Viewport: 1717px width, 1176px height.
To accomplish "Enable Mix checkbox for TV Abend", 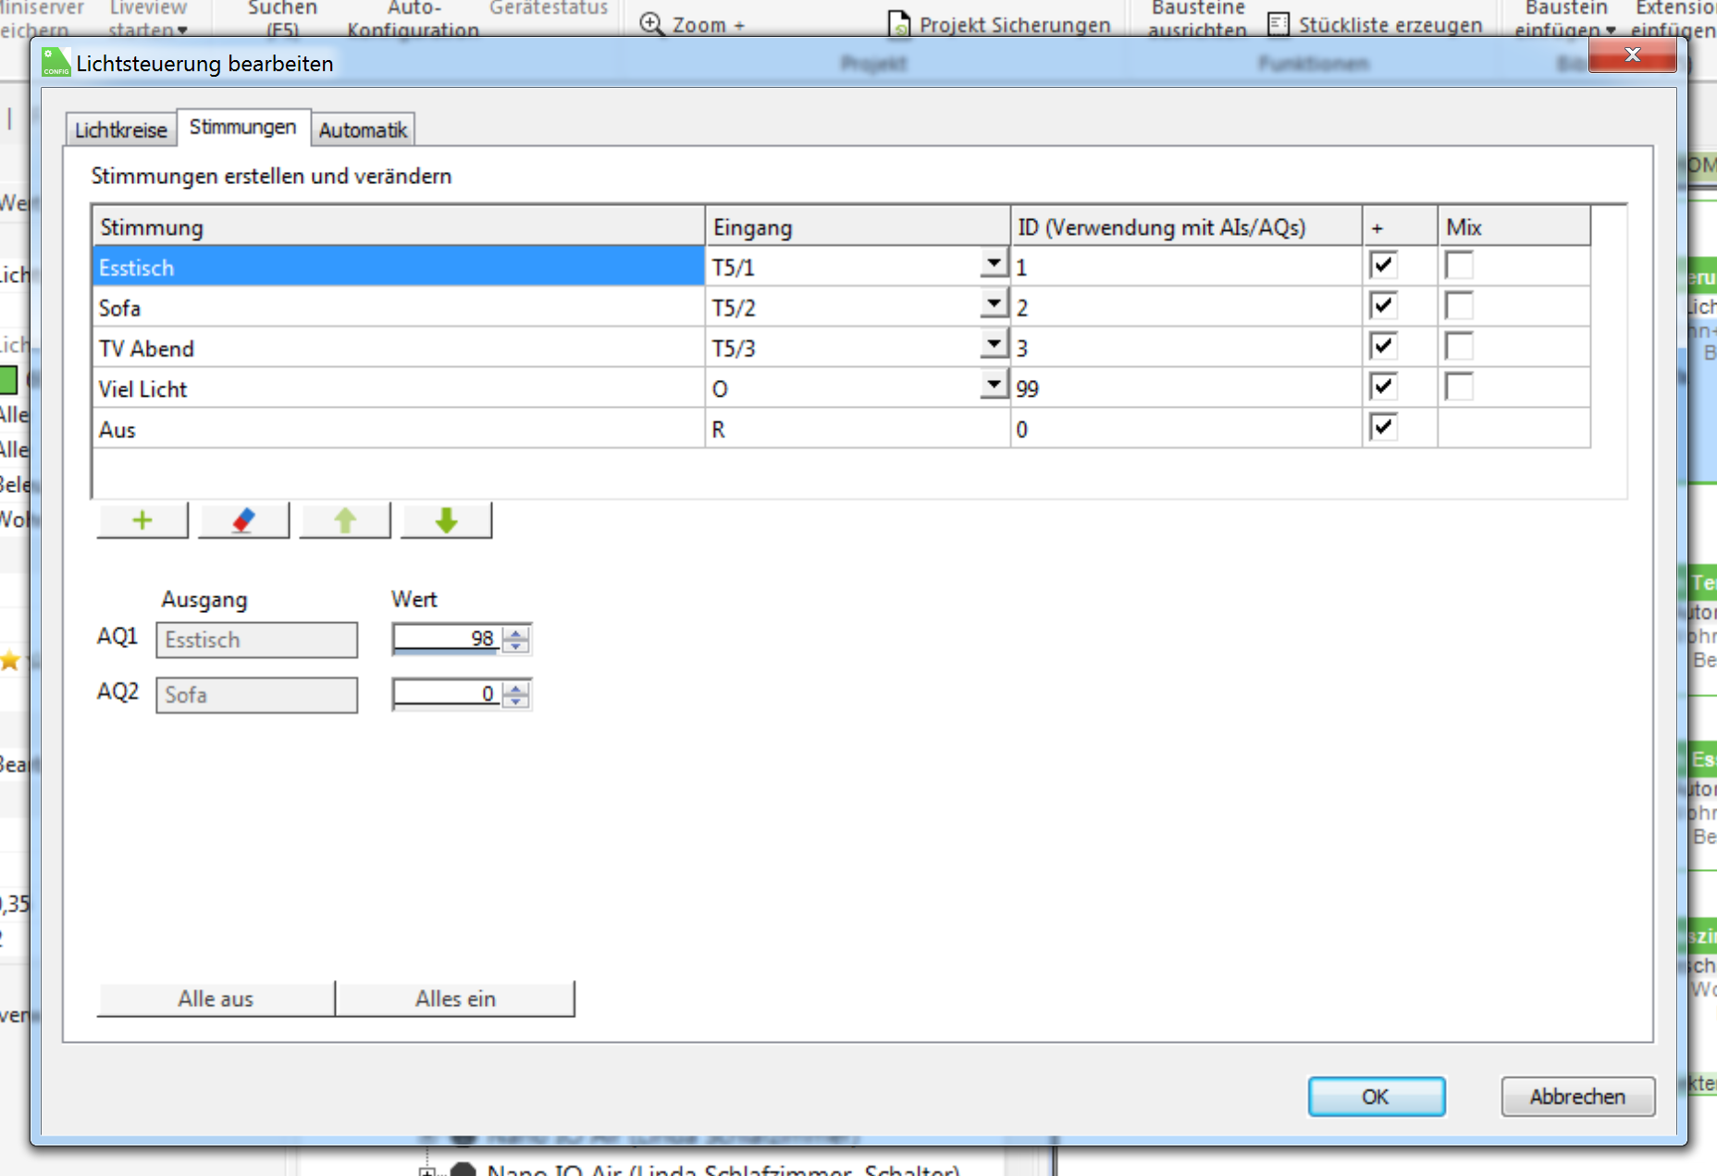I will tap(1459, 347).
